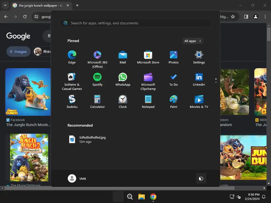
Task: Open Solitaire & Casual Games
Action: click(x=72, y=82)
